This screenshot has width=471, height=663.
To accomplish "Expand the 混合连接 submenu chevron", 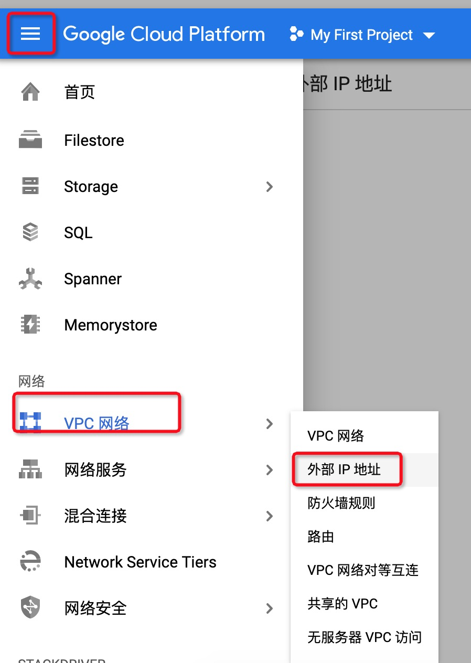I will coord(270,516).
